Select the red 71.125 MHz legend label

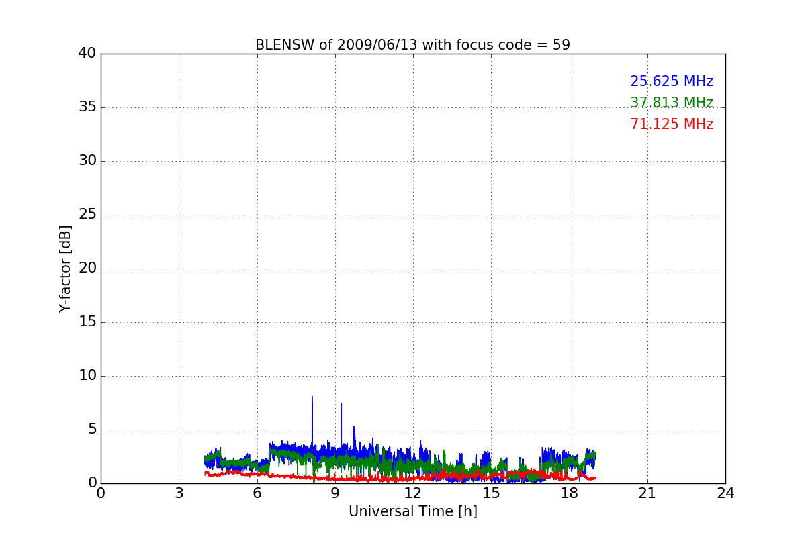672,124
